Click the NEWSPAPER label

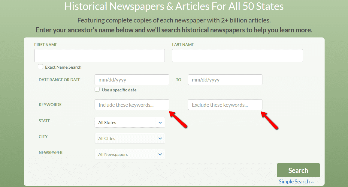pos(51,153)
